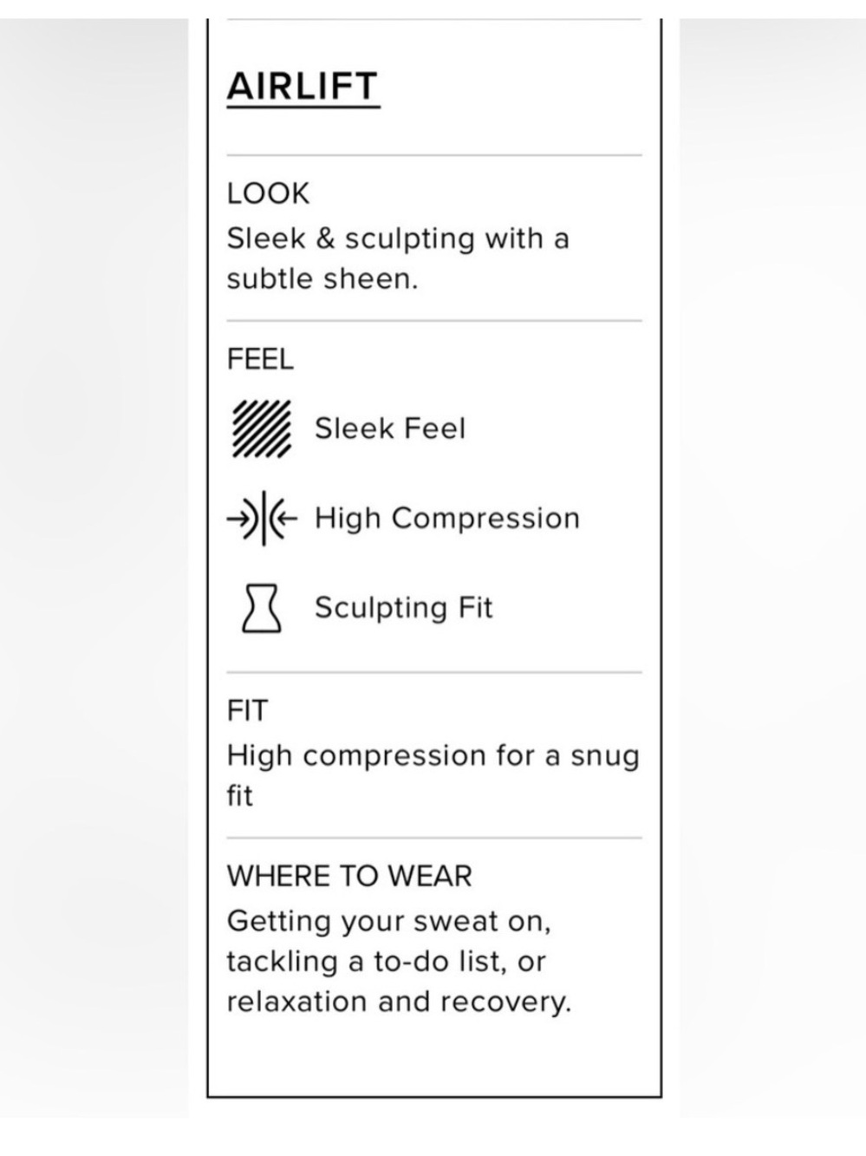Click 'High compression for a snug' text
This screenshot has height=1156, width=866.
tap(433, 756)
